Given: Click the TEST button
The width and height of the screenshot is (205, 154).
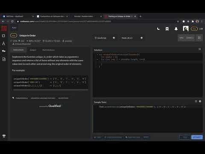Looking at the screenshot, I should tap(184, 137).
